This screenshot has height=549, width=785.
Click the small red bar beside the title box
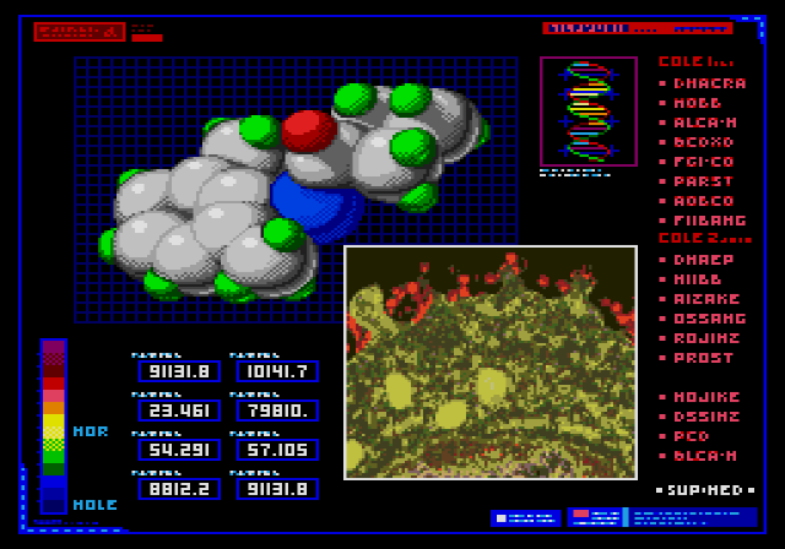click(x=147, y=38)
